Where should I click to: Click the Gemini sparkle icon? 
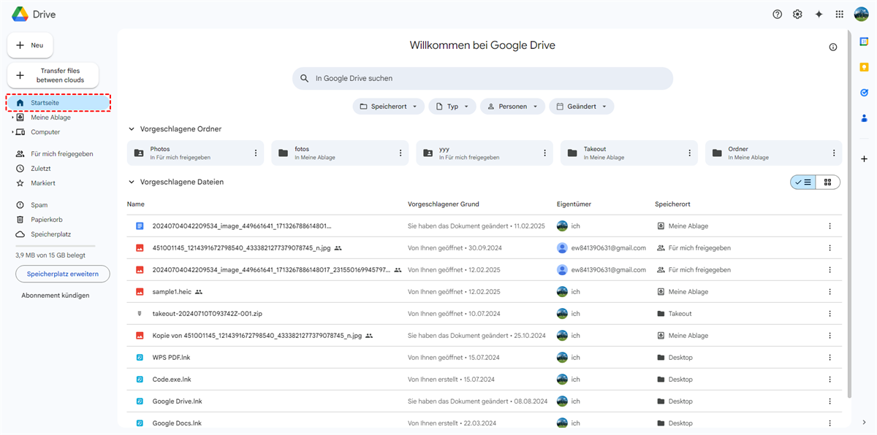(x=819, y=15)
